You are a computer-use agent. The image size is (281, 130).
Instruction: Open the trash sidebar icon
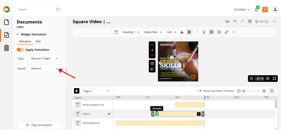coord(7,48)
